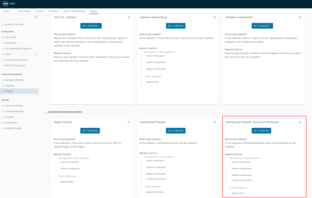Screen dimensions: 312x198
Task: Open help for the vSphere Networking card
Action: click(x=214, y=17)
